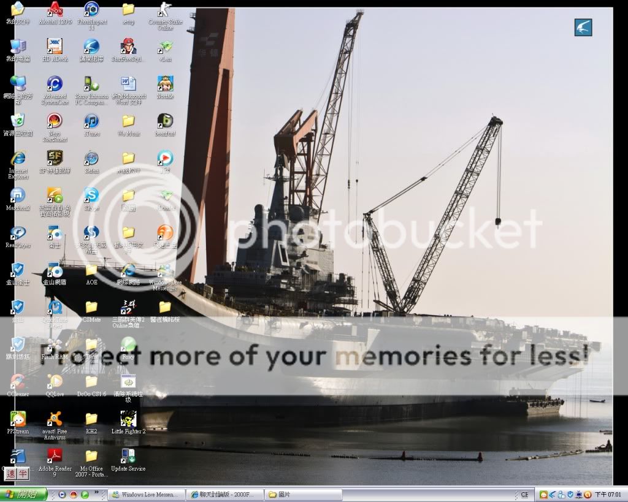
Task: Open the Internet Explorer desktop icon
Action: pos(18,159)
